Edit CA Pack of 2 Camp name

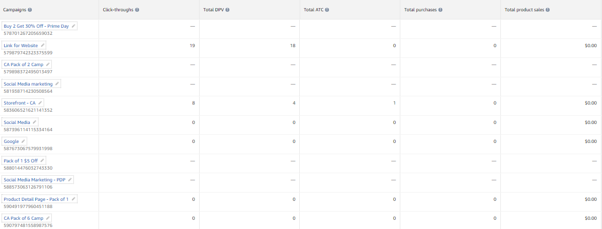(48, 65)
